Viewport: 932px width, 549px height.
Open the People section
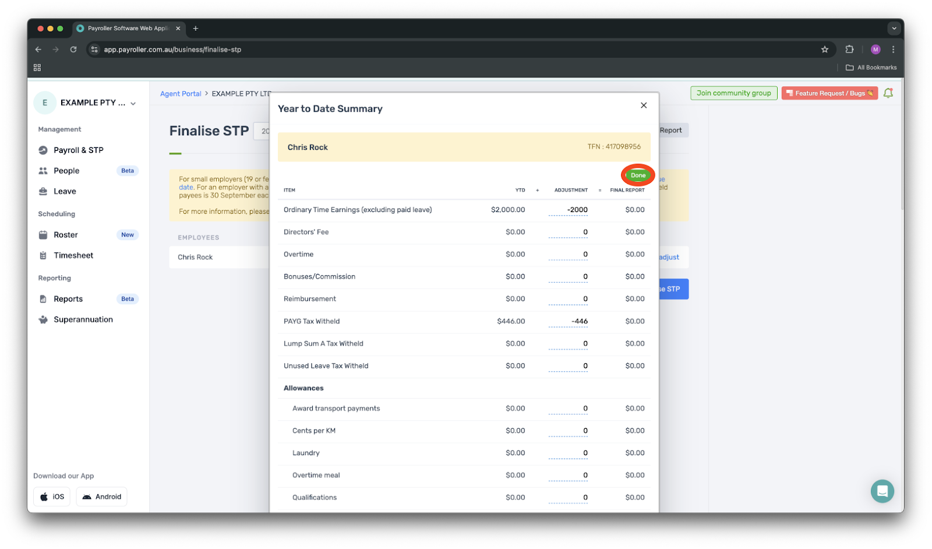pyautogui.click(x=66, y=171)
